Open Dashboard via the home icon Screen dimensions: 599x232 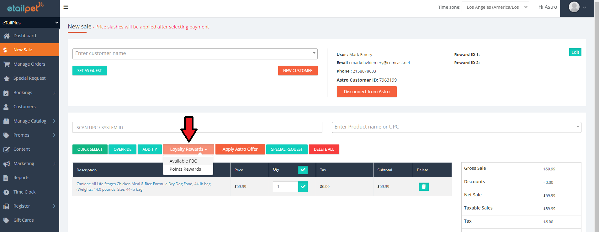pos(6,36)
